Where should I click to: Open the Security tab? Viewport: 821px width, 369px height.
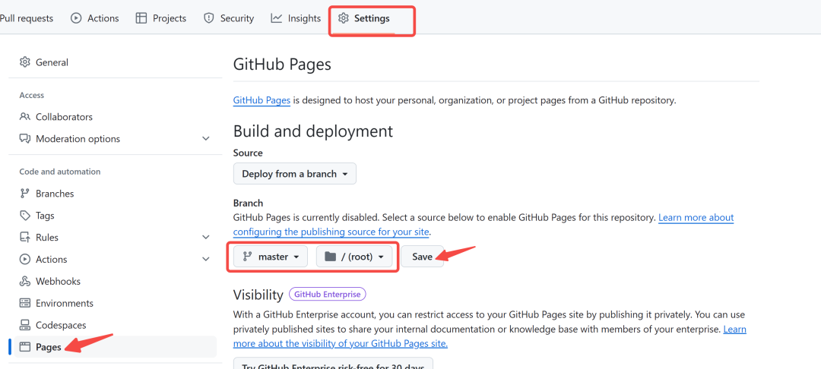(x=229, y=18)
